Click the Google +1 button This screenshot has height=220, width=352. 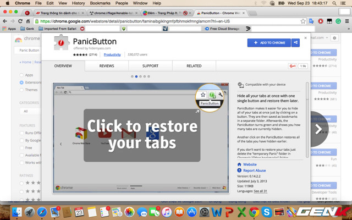pyautogui.click(x=293, y=66)
